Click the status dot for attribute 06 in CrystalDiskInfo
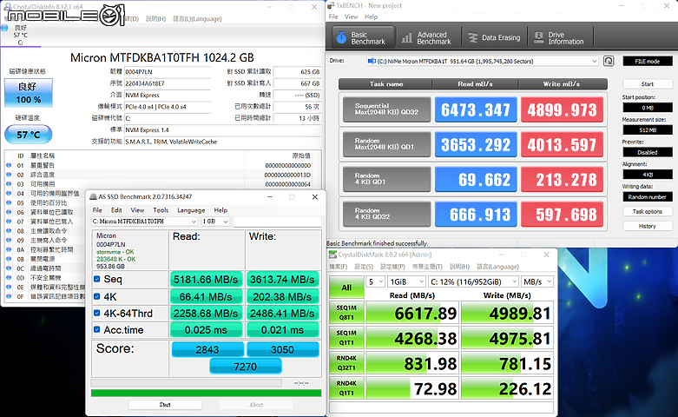The image size is (678, 417). point(9,212)
